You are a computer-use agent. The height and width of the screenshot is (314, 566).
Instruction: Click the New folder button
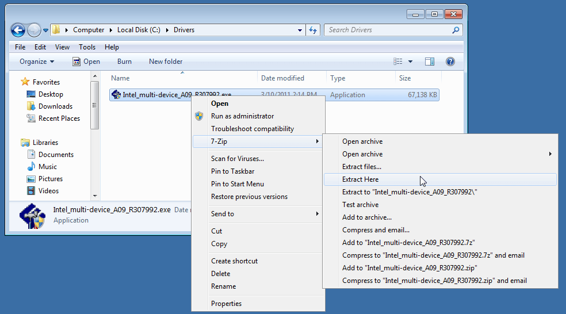click(166, 62)
